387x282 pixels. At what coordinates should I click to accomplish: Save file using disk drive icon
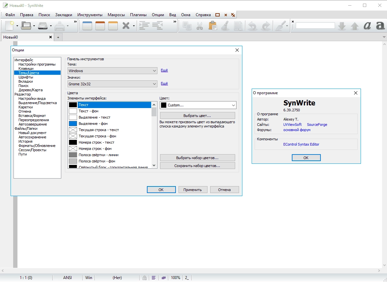(43, 26)
